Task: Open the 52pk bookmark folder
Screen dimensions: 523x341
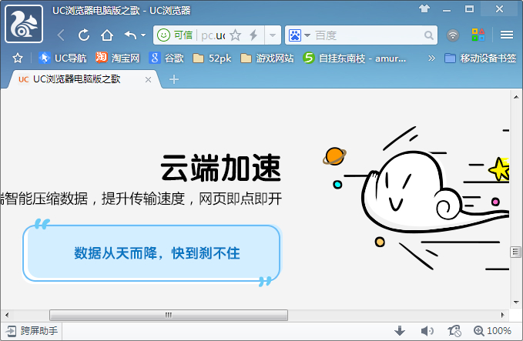Action: (x=212, y=59)
